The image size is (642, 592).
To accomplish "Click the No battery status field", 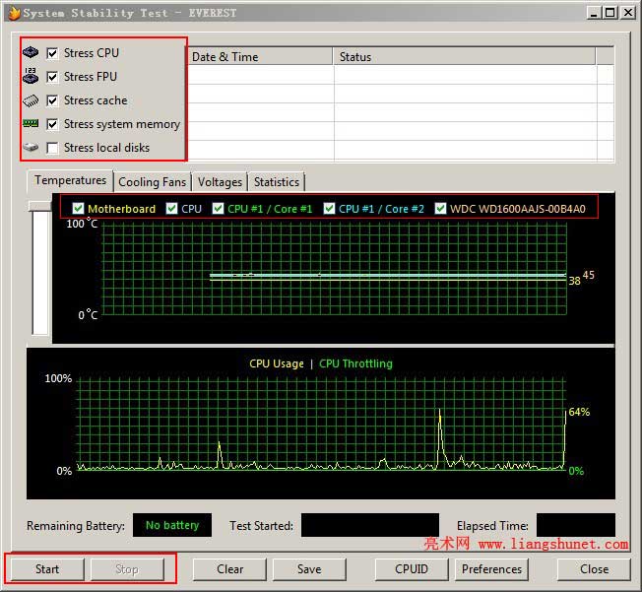I will [172, 525].
